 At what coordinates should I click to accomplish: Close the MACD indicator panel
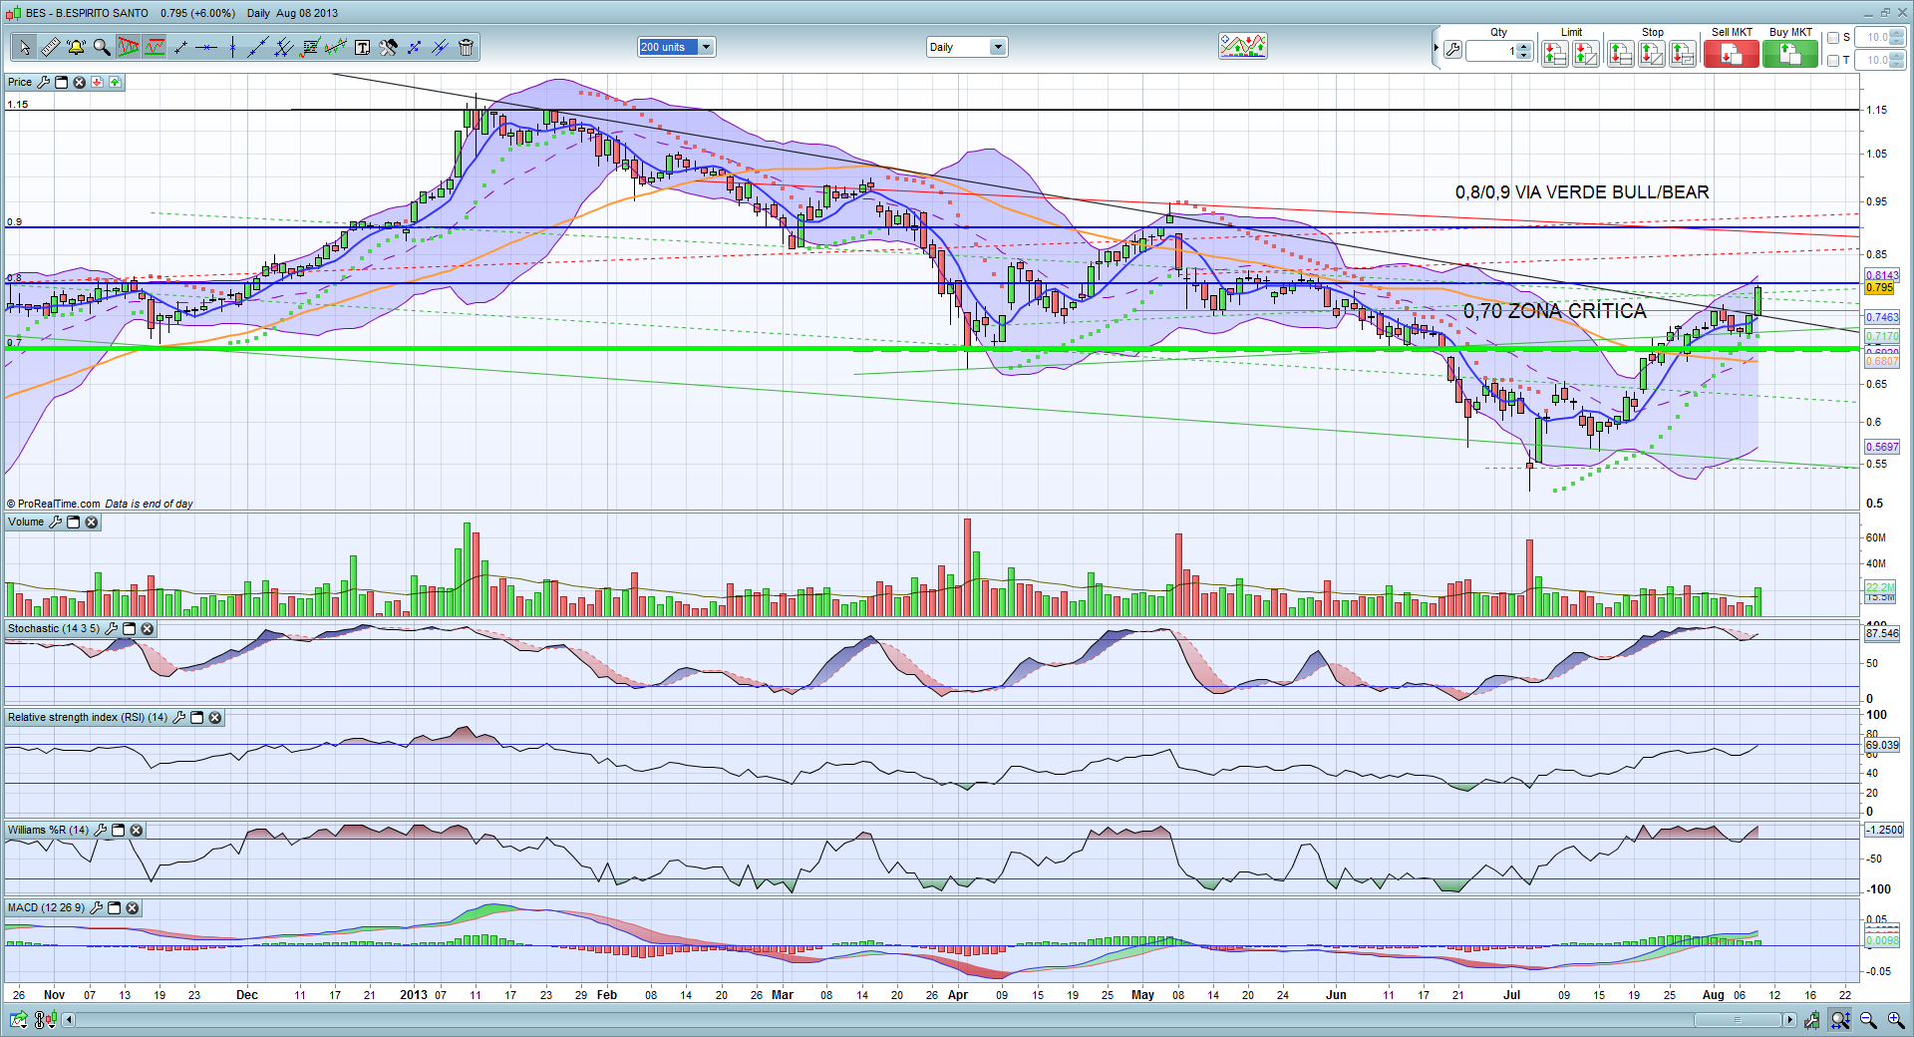coord(133,908)
